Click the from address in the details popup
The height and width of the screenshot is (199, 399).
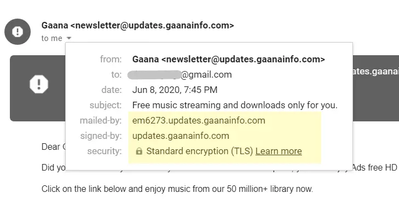(x=229, y=60)
